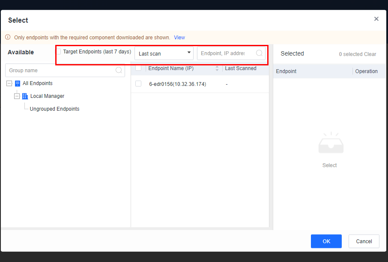Open the View link in the notice
Image resolution: width=388 pixels, height=262 pixels.
point(179,38)
